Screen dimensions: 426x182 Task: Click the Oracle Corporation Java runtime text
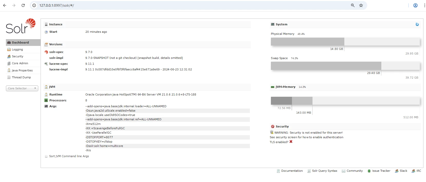[141, 94]
